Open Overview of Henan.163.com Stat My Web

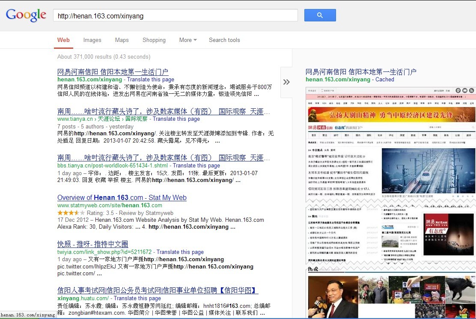[122, 197]
